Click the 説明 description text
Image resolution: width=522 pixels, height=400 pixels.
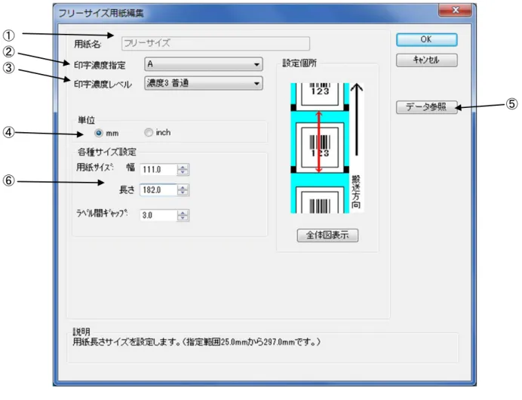196,342
